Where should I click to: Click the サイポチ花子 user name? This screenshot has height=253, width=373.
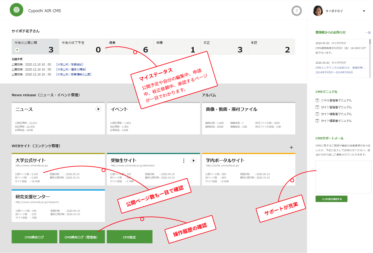[334, 11]
